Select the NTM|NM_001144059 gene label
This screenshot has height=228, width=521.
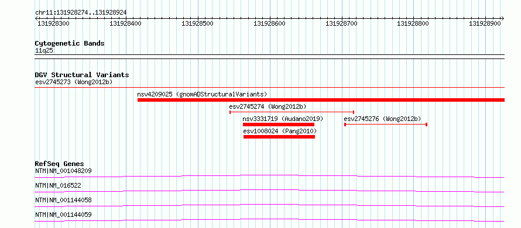(63, 215)
